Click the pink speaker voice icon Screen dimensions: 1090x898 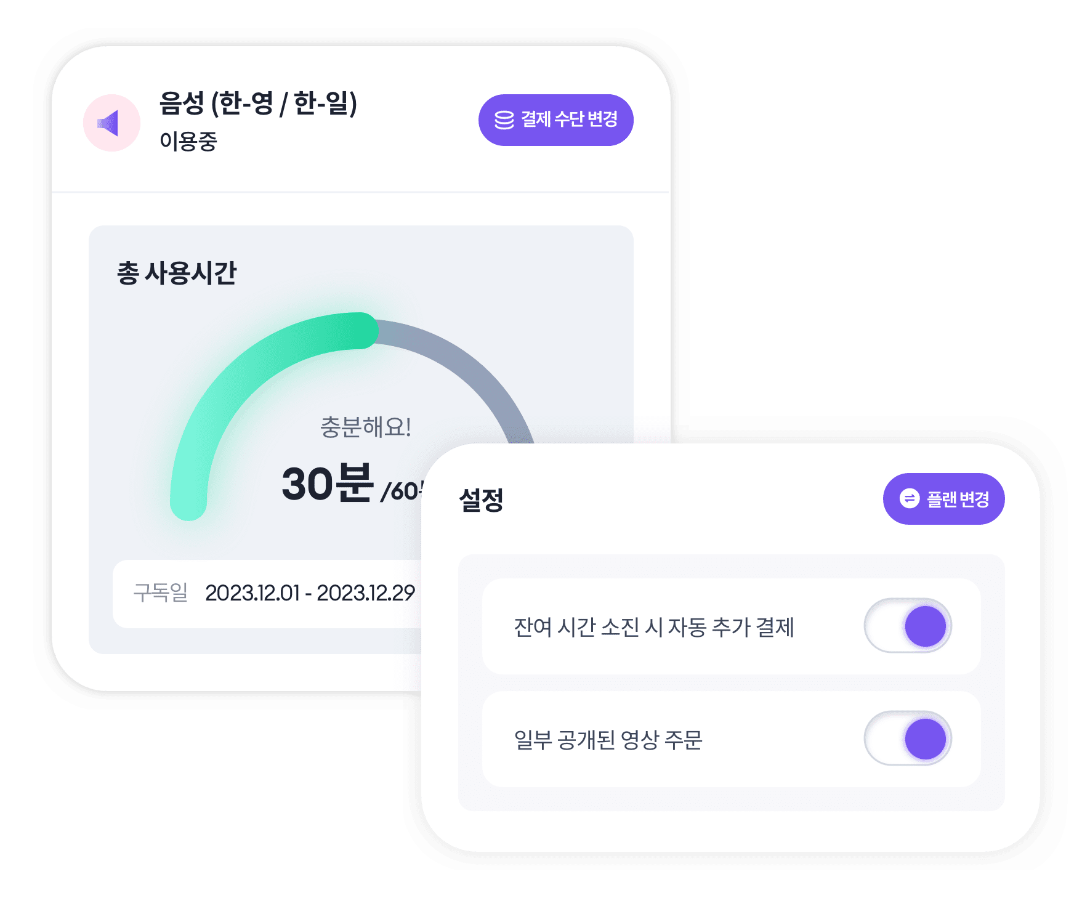tap(111, 123)
